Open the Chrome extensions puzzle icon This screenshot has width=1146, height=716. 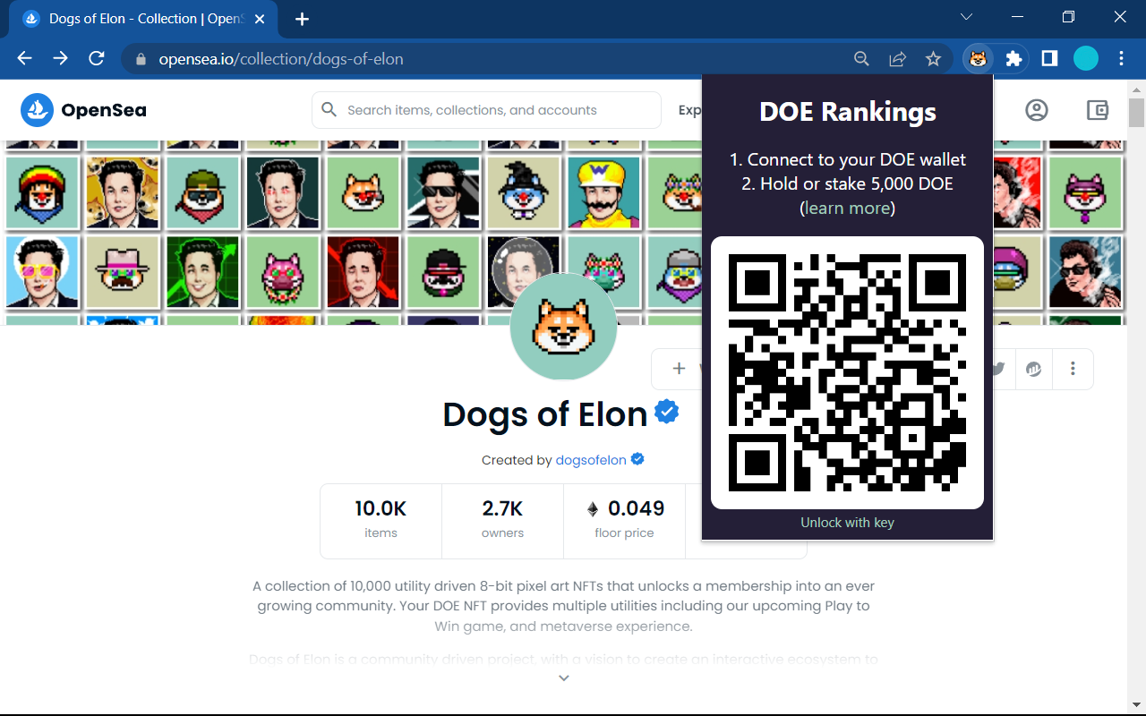1013,59
